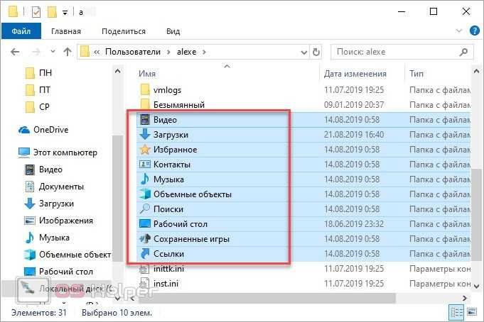This screenshot has height=322, width=484.
Task: Open Customize Quick Access Toolbar dropdown
Action: click(x=65, y=13)
